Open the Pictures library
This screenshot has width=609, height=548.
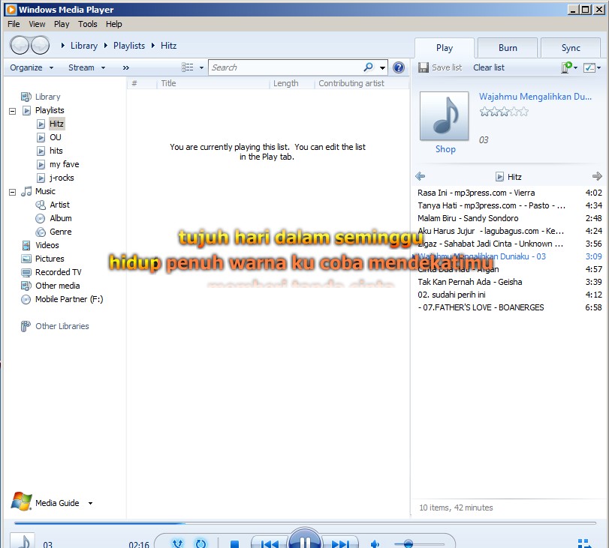[x=50, y=259]
